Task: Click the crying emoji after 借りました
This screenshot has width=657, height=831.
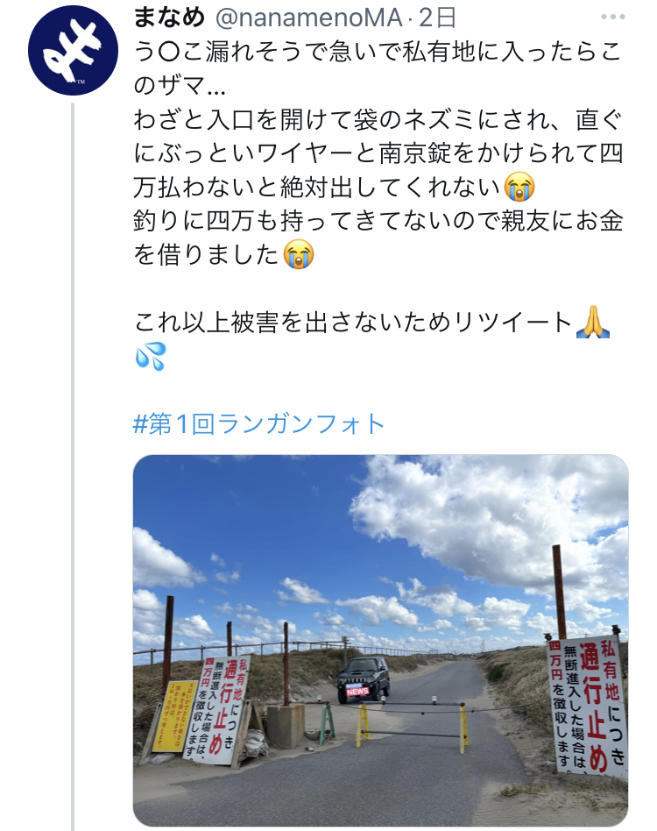Action: tap(299, 254)
